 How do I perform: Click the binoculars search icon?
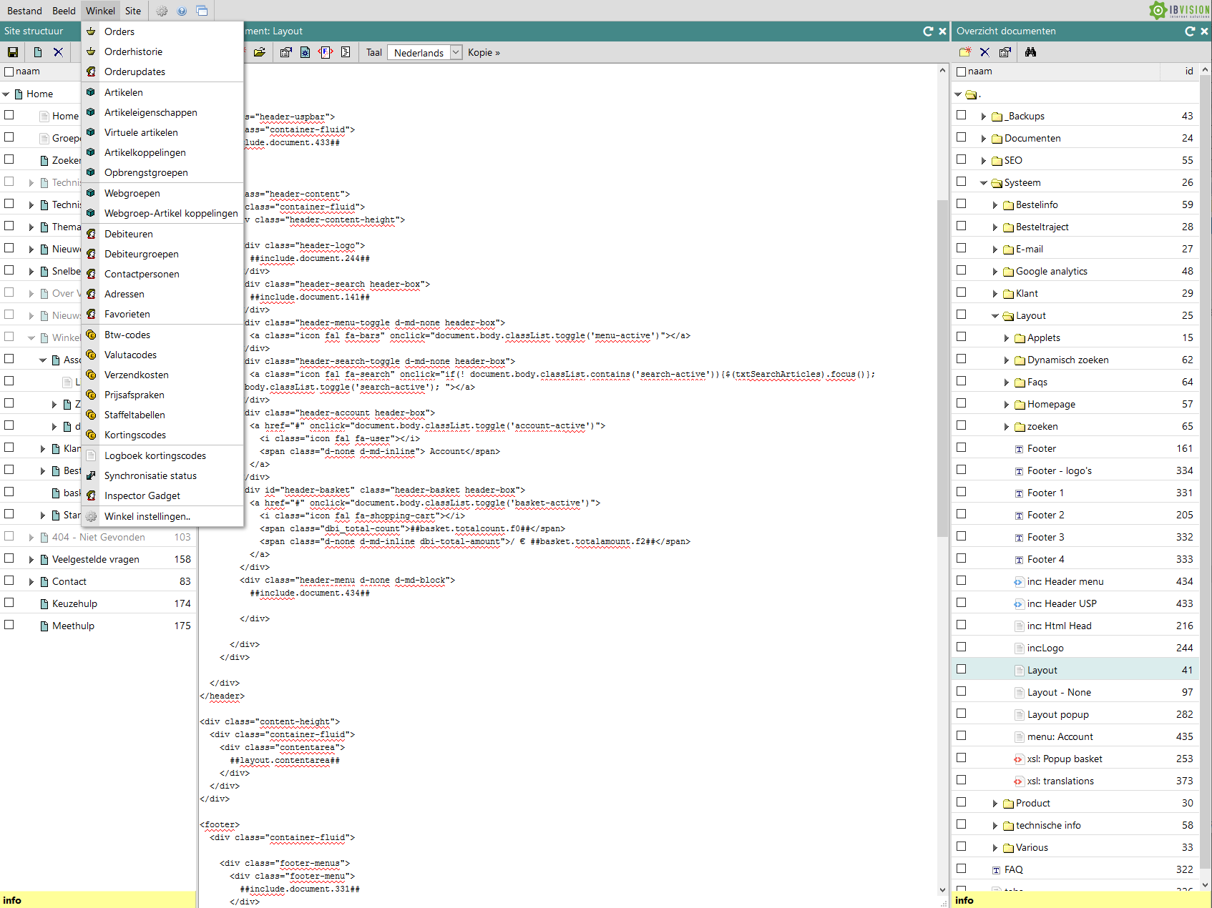[1030, 52]
